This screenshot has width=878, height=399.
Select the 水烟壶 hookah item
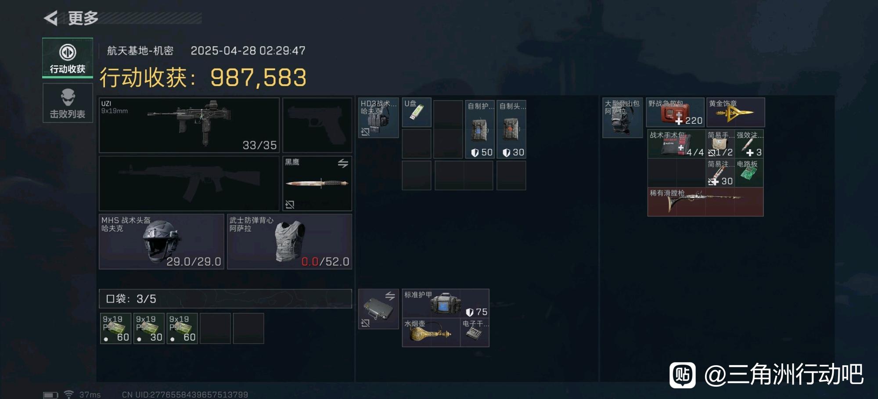pos(431,332)
